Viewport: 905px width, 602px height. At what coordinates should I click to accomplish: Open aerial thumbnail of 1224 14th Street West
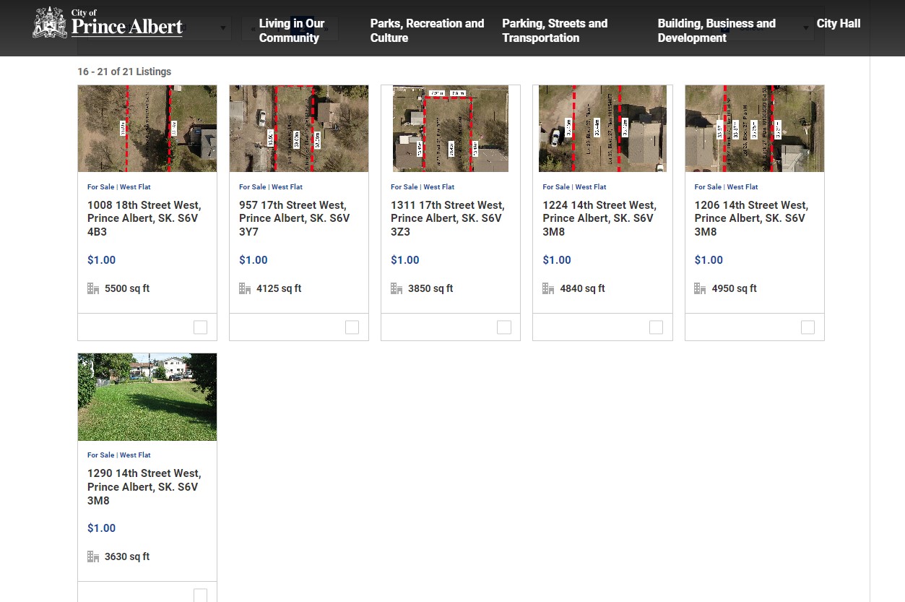point(602,129)
